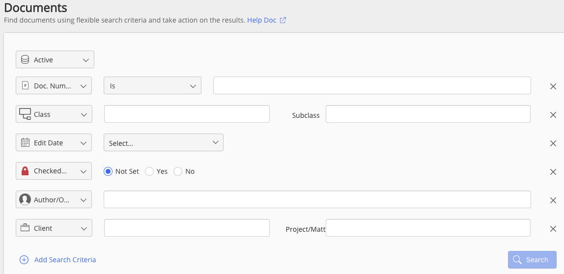Screen dimensions: 564x274
Task: Select the Not Set radio option
Action: [109, 171]
